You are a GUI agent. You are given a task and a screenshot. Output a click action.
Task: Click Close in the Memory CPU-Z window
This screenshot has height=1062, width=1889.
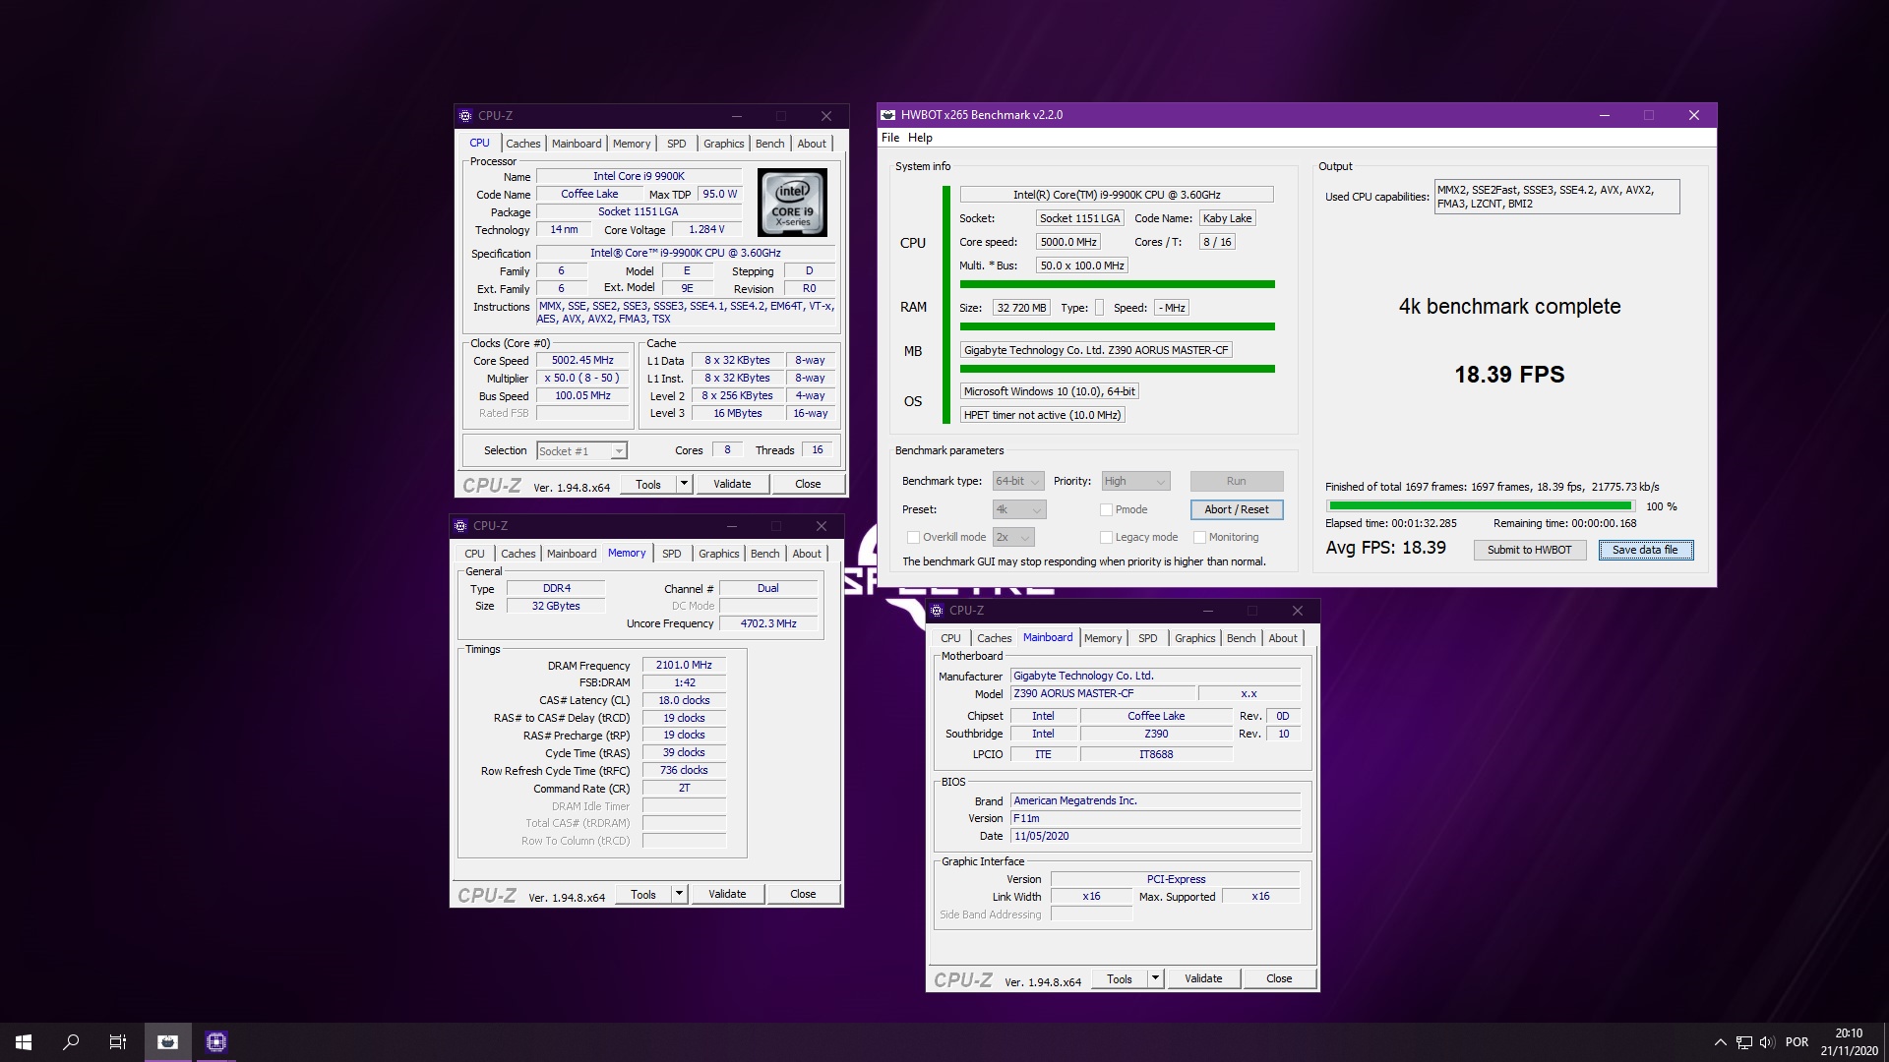pos(803,894)
